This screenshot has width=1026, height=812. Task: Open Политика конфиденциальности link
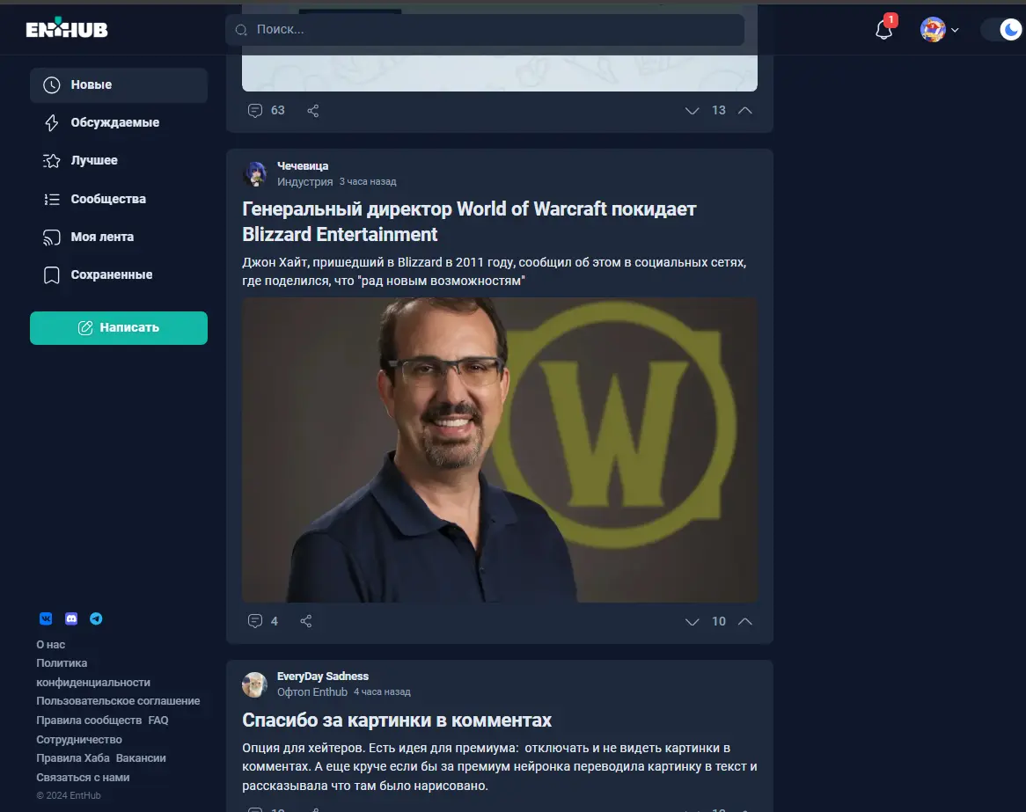click(x=93, y=673)
